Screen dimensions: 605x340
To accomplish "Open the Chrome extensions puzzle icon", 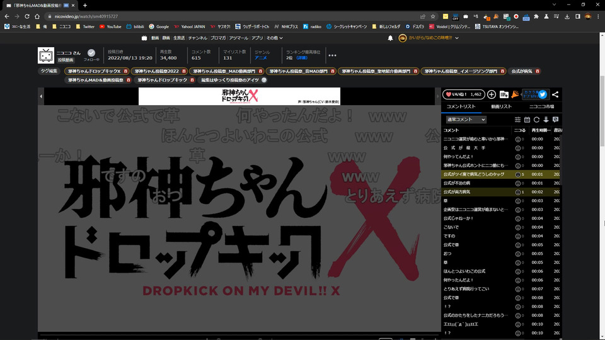I will coord(536,16).
